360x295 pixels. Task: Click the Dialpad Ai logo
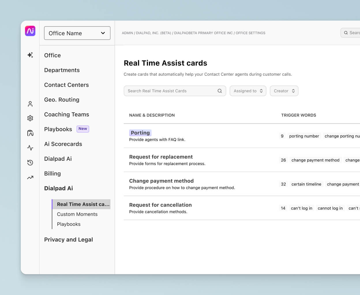(x=30, y=31)
